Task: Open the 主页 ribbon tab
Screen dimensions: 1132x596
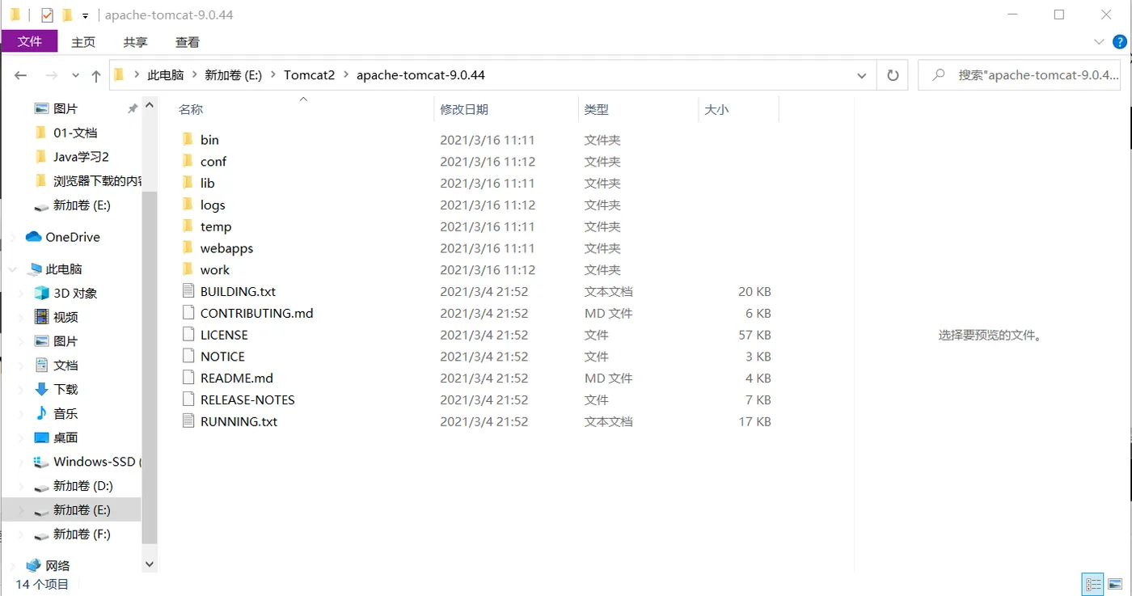Action: pyautogui.click(x=83, y=42)
